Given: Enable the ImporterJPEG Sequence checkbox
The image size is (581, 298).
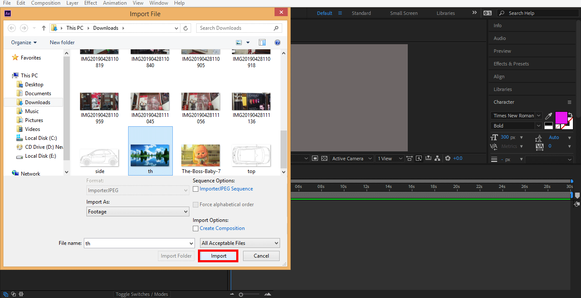Looking at the screenshot, I should coord(195,189).
